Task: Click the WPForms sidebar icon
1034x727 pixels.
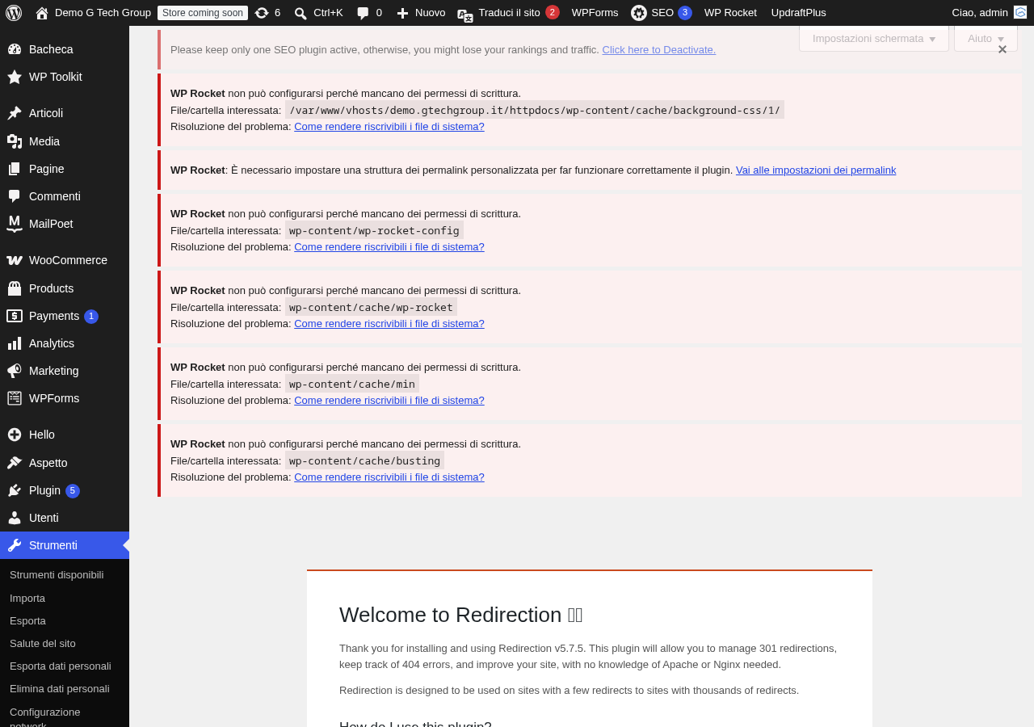Action: coord(15,398)
